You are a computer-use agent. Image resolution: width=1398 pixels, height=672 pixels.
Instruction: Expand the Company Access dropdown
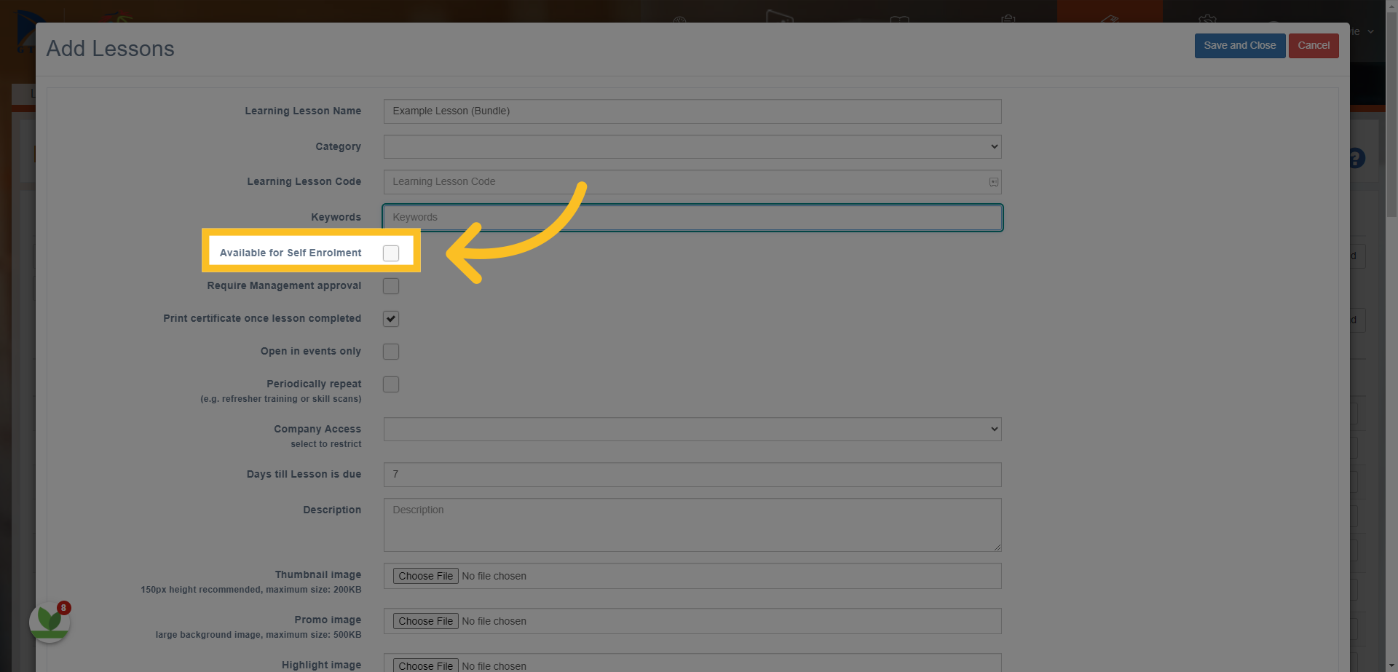click(x=692, y=429)
